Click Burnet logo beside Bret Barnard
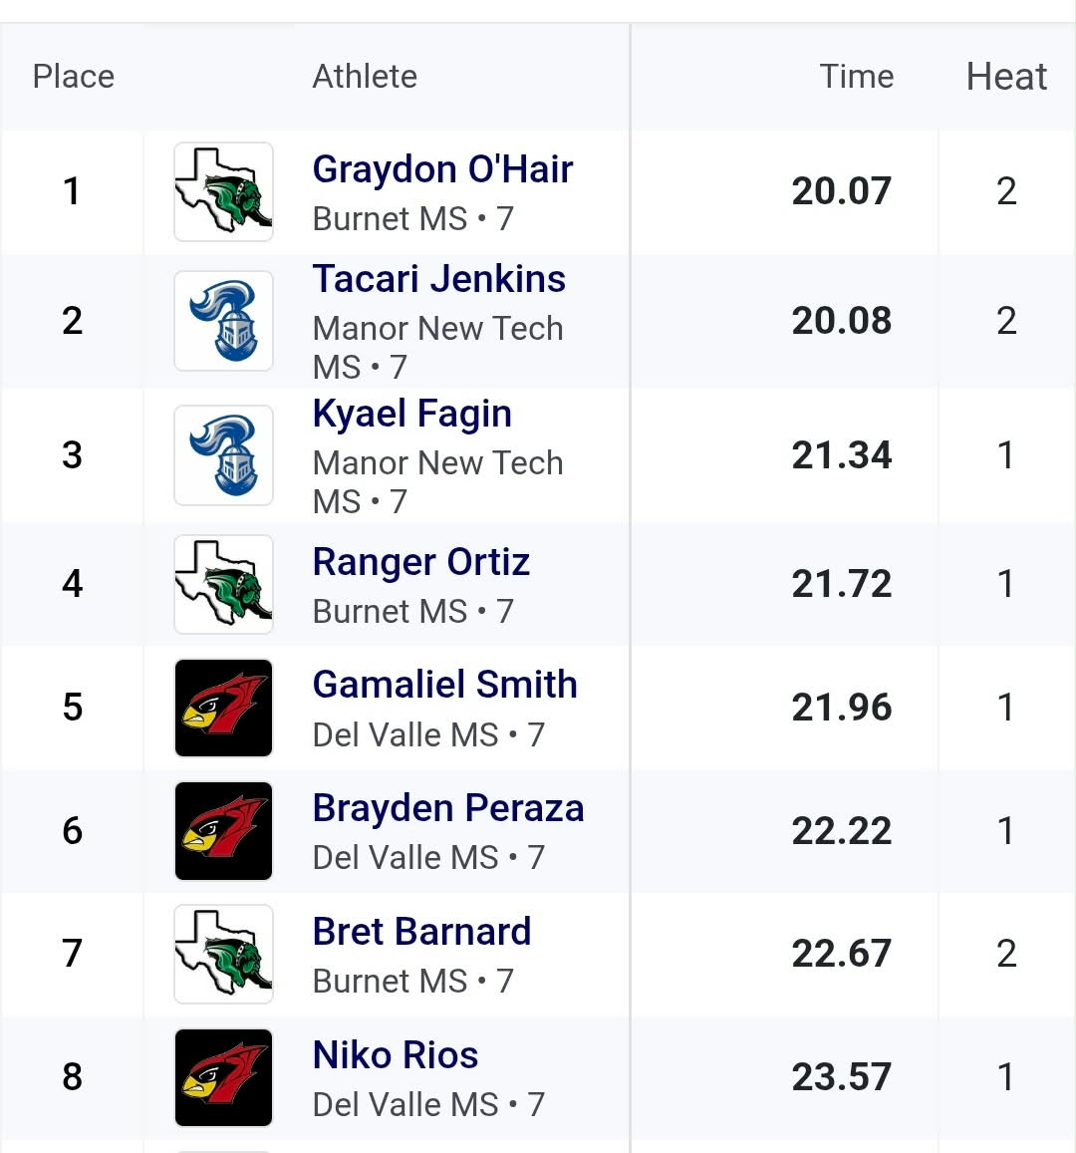The width and height of the screenshot is (1076, 1153). pos(223,954)
